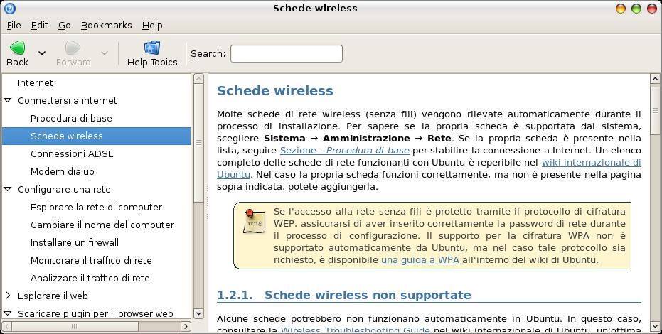Collapse the Configurare una rete section
662x334 pixels.
tap(8, 189)
